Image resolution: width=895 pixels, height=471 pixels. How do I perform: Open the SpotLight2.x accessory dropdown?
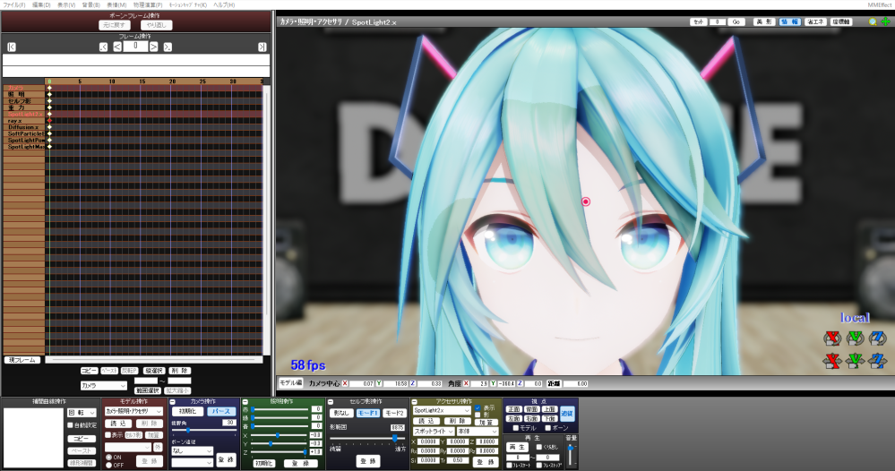[442, 410]
